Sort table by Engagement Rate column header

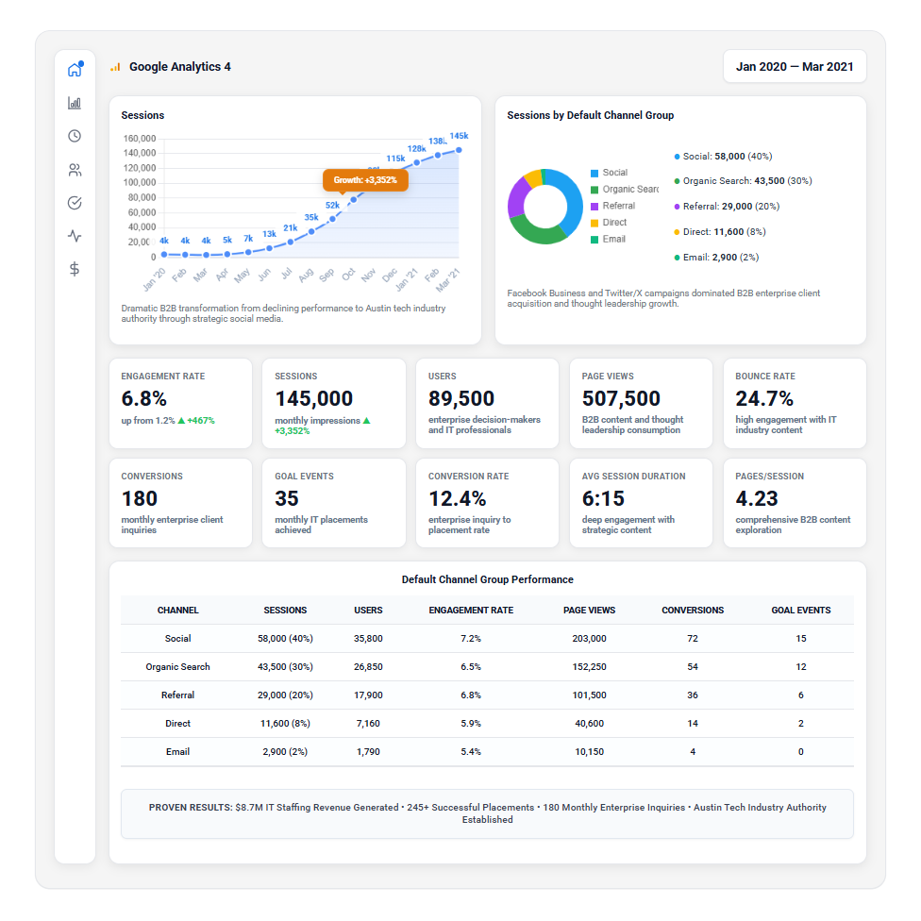pos(471,611)
